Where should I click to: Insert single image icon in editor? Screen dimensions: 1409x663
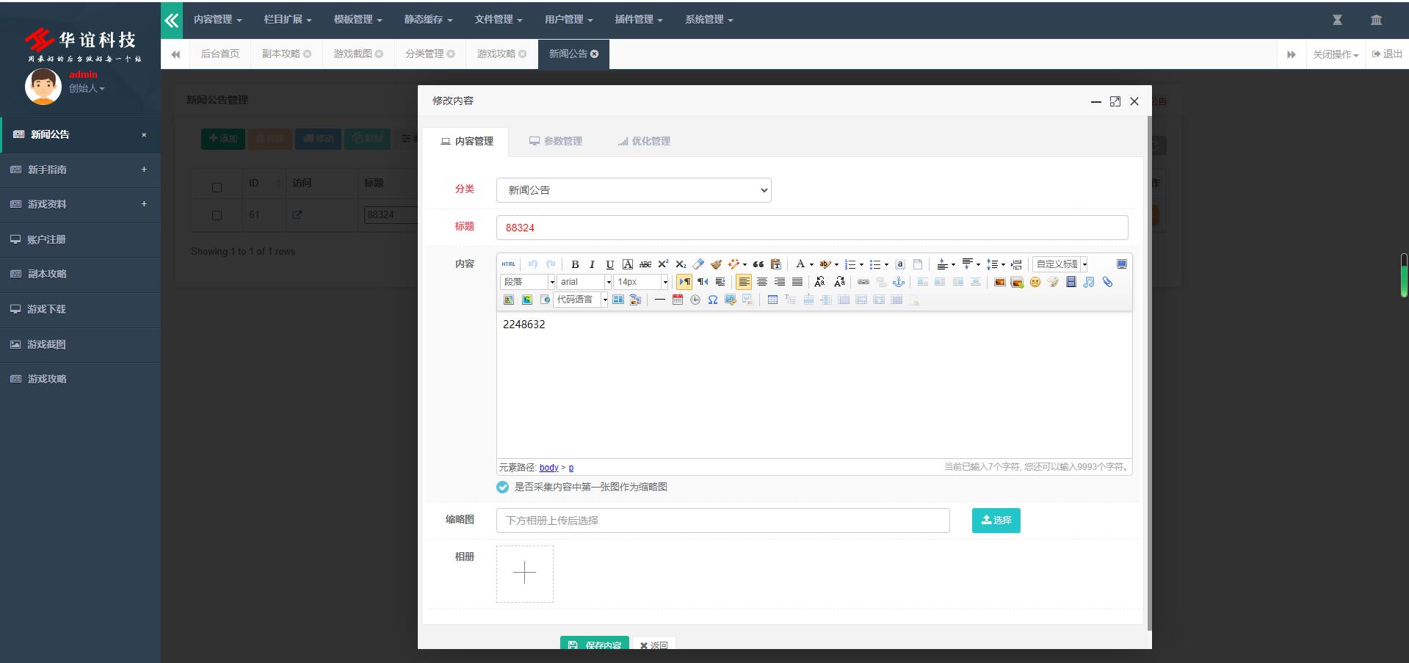tap(999, 282)
